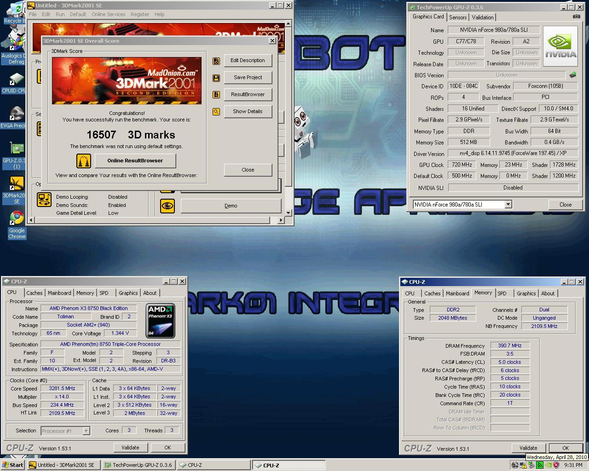Open the Edit menu in 3DMark2001 SE
589x471 pixels.
point(46,14)
